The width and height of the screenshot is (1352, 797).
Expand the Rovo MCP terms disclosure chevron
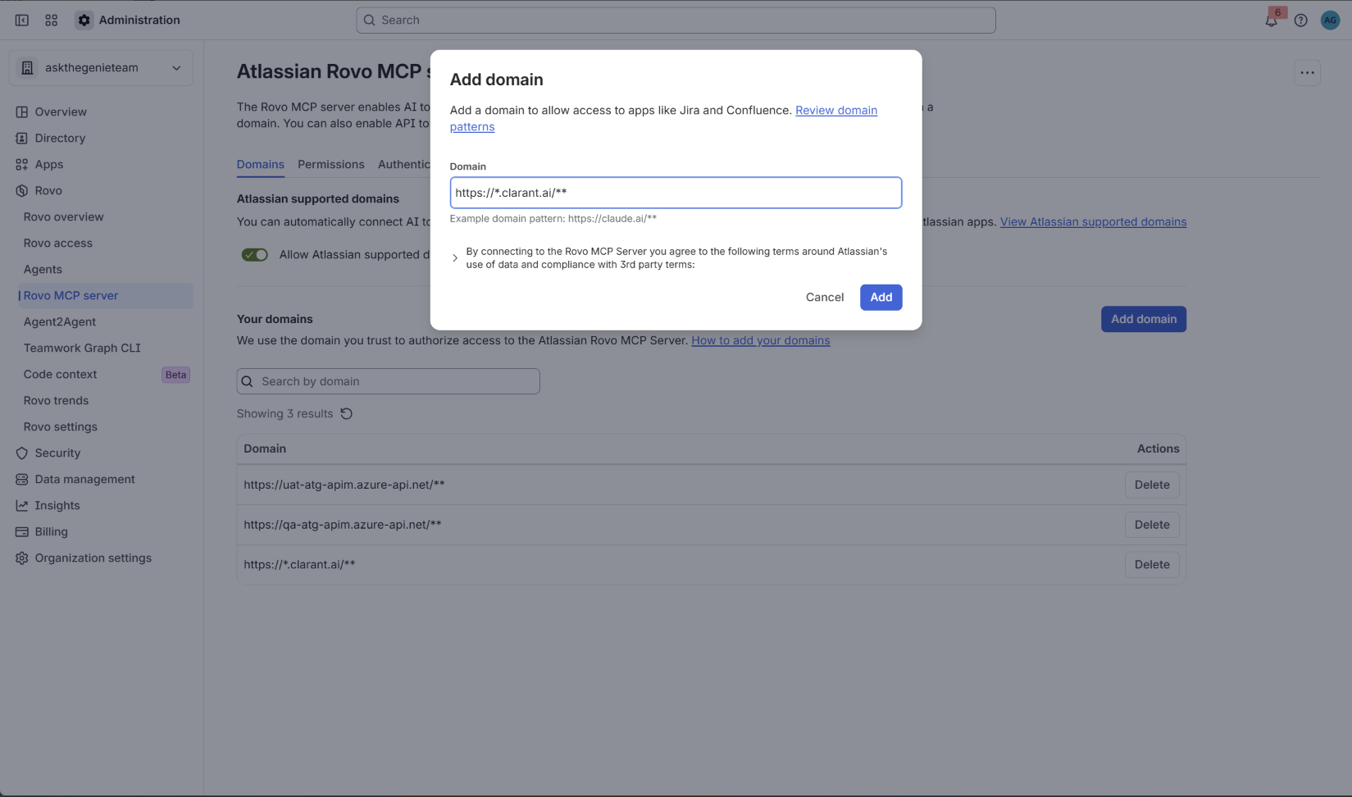[455, 258]
